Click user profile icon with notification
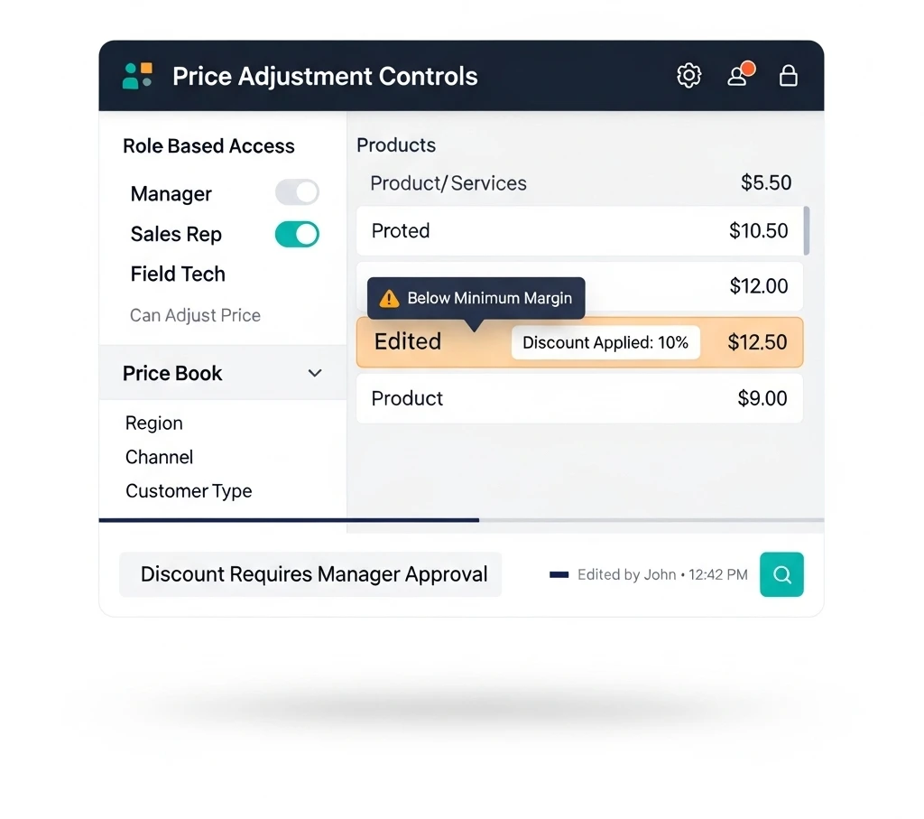The image size is (924, 819). [x=738, y=76]
